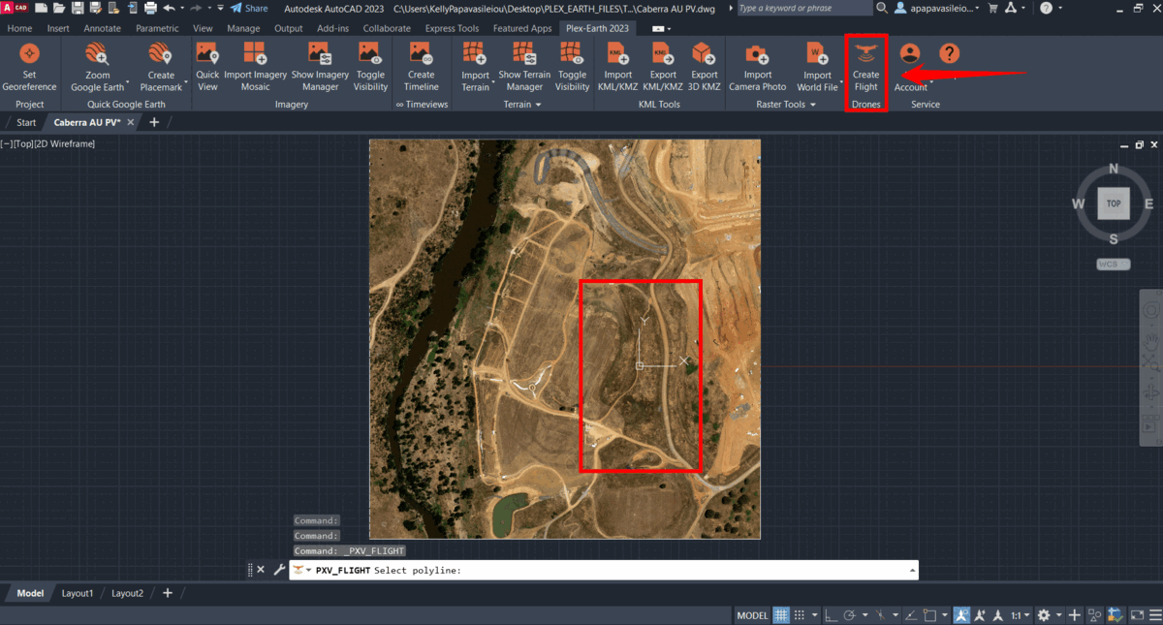Switch to the Plex-Earth 2023 ribbon tab
The height and width of the screenshot is (625, 1163).
597,28
